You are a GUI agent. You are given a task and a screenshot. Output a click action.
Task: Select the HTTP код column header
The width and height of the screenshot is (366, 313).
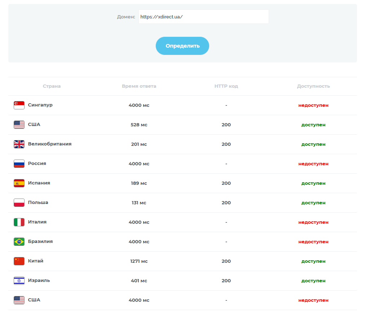(x=226, y=86)
